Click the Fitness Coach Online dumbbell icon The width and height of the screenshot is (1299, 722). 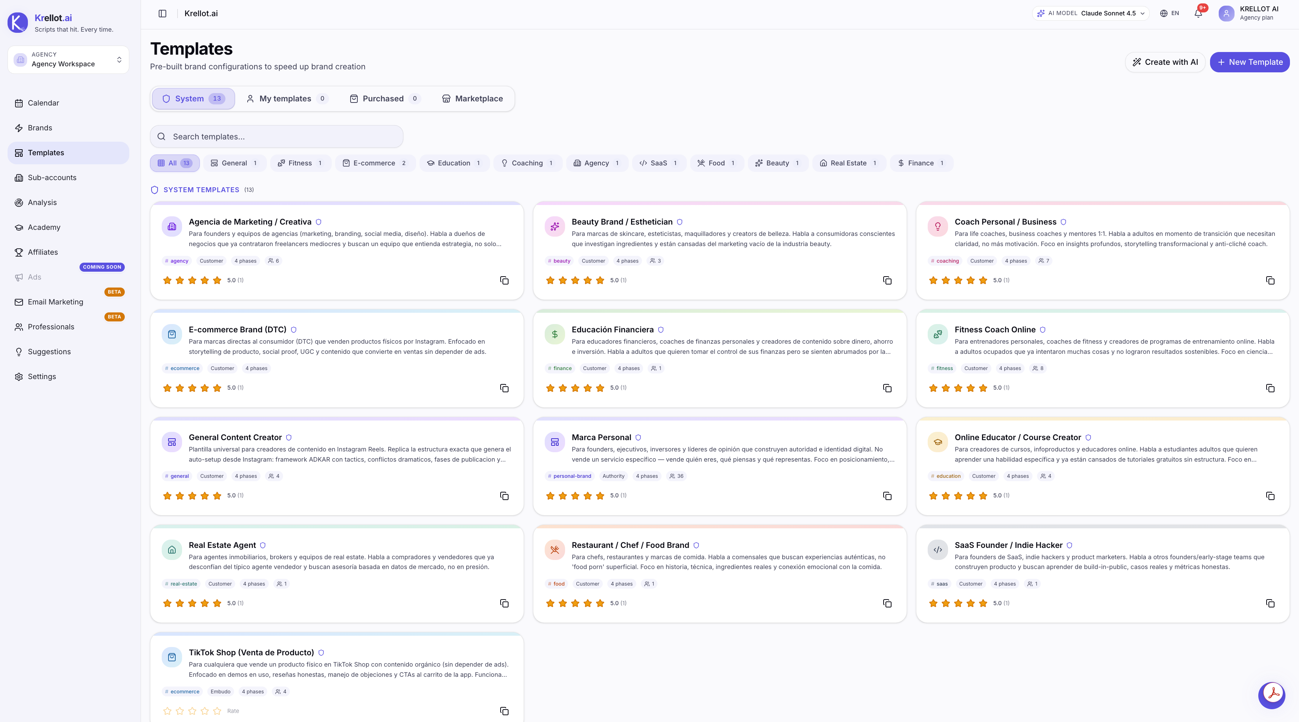[938, 334]
